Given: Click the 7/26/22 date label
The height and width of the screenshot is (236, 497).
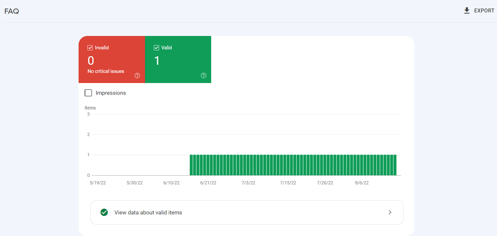Looking at the screenshot, I should (x=325, y=183).
